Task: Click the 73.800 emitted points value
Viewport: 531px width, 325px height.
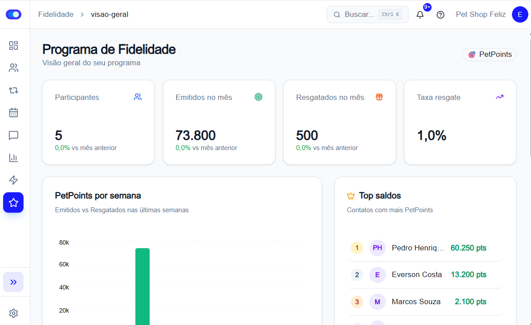Action: [x=196, y=135]
